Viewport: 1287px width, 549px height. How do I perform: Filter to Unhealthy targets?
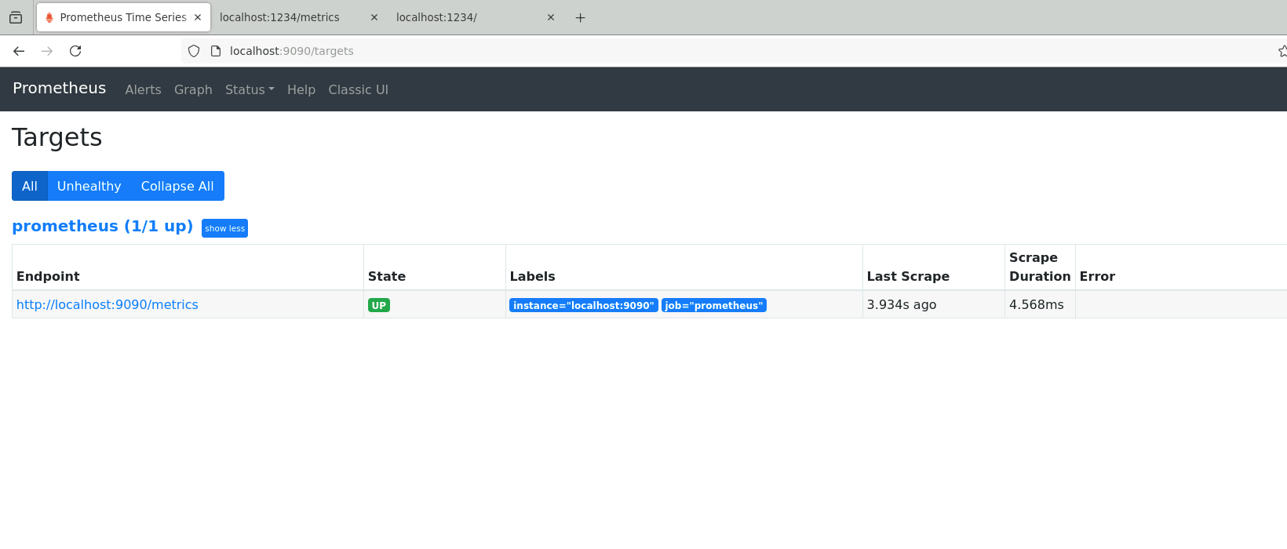[x=89, y=186]
